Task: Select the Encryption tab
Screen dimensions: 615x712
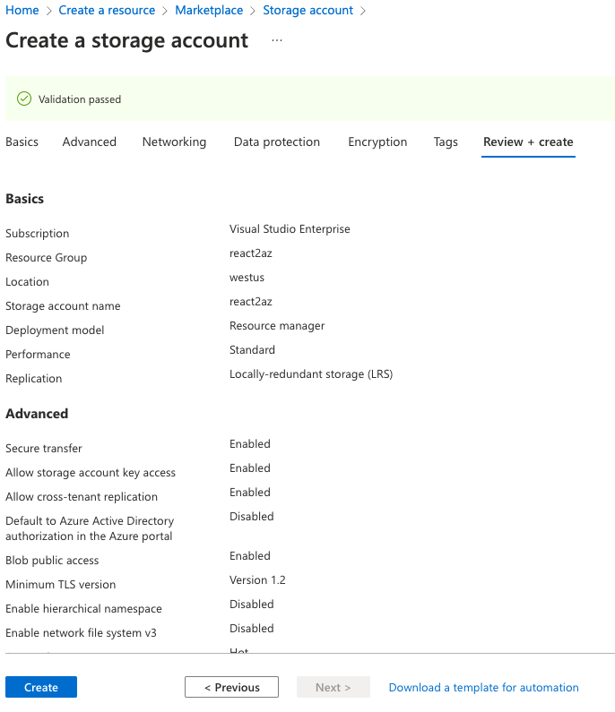Action: [377, 142]
